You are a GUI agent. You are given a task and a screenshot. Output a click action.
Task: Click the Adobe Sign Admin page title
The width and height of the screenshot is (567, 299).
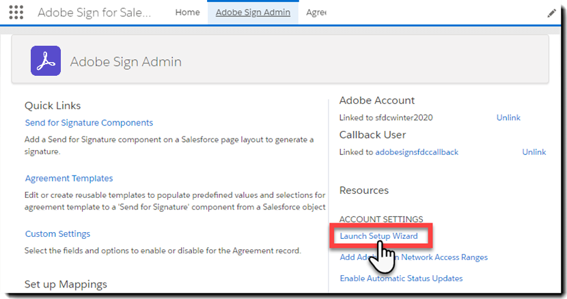[126, 62]
